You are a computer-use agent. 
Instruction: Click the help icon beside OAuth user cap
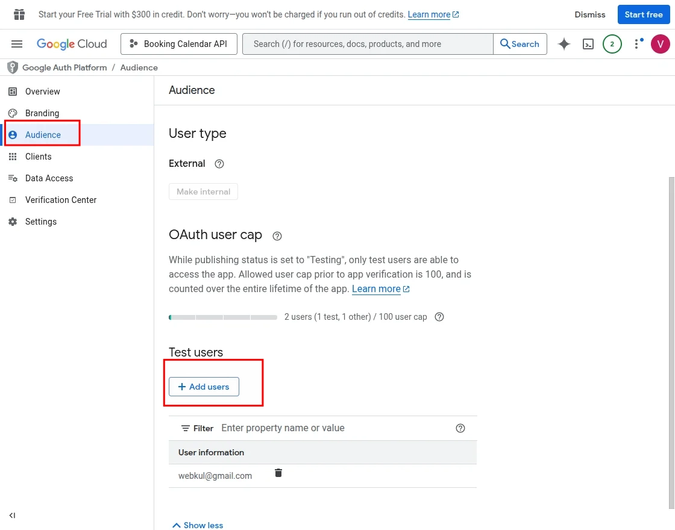click(x=277, y=236)
